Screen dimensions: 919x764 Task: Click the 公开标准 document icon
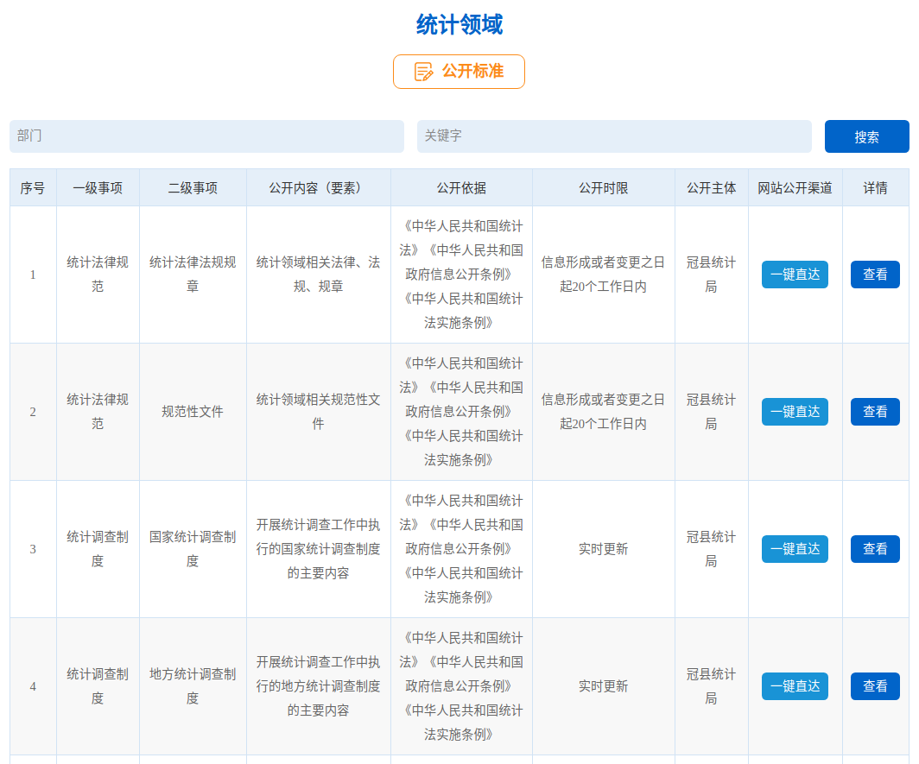424,72
